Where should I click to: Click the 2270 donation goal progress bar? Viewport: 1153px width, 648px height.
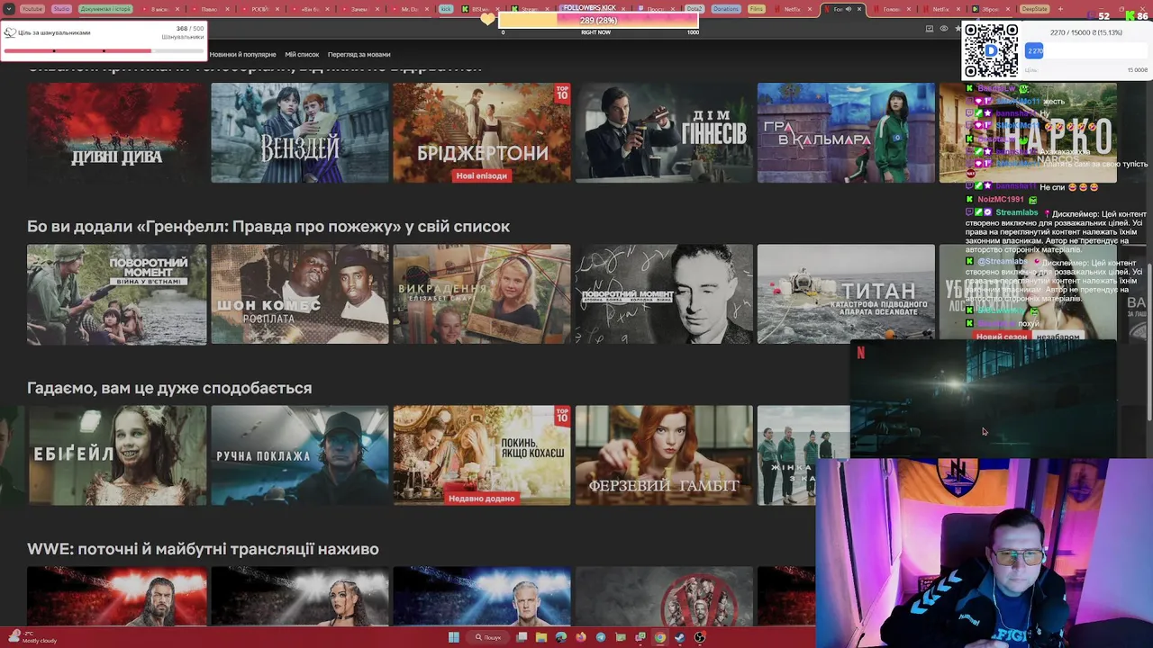coord(1085,51)
